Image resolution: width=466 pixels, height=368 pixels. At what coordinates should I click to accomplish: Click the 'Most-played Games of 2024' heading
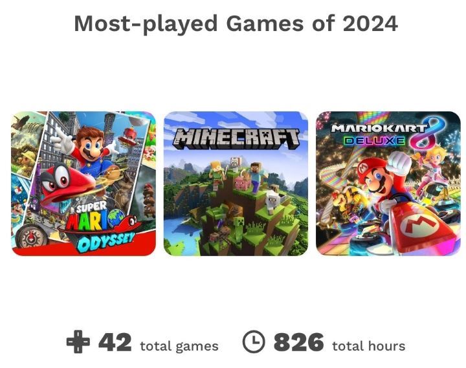point(236,23)
